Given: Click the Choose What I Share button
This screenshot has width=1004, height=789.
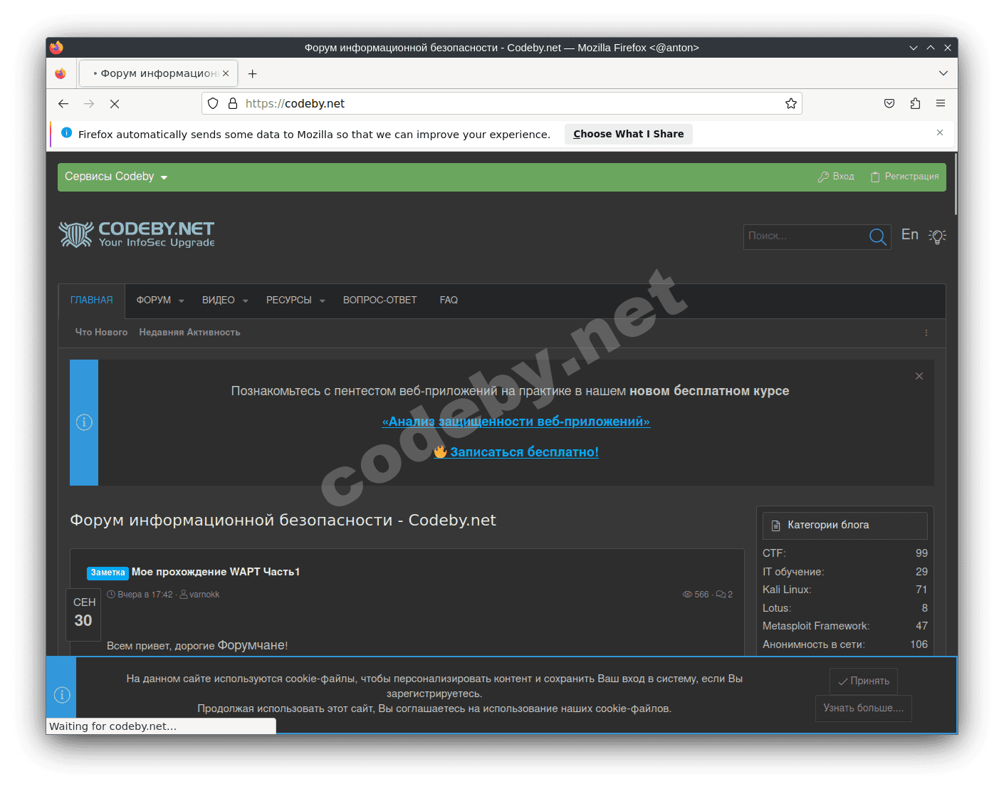Looking at the screenshot, I should click(x=628, y=134).
